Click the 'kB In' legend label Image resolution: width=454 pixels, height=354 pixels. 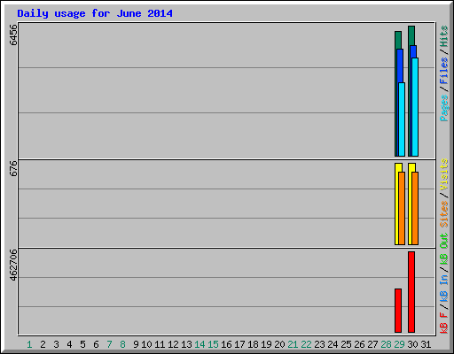(x=444, y=288)
